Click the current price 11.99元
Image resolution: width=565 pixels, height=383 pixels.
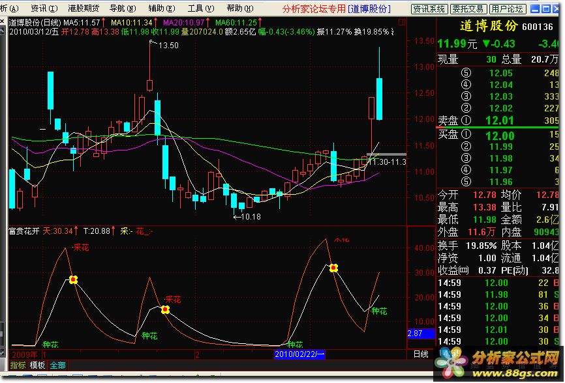[457, 44]
